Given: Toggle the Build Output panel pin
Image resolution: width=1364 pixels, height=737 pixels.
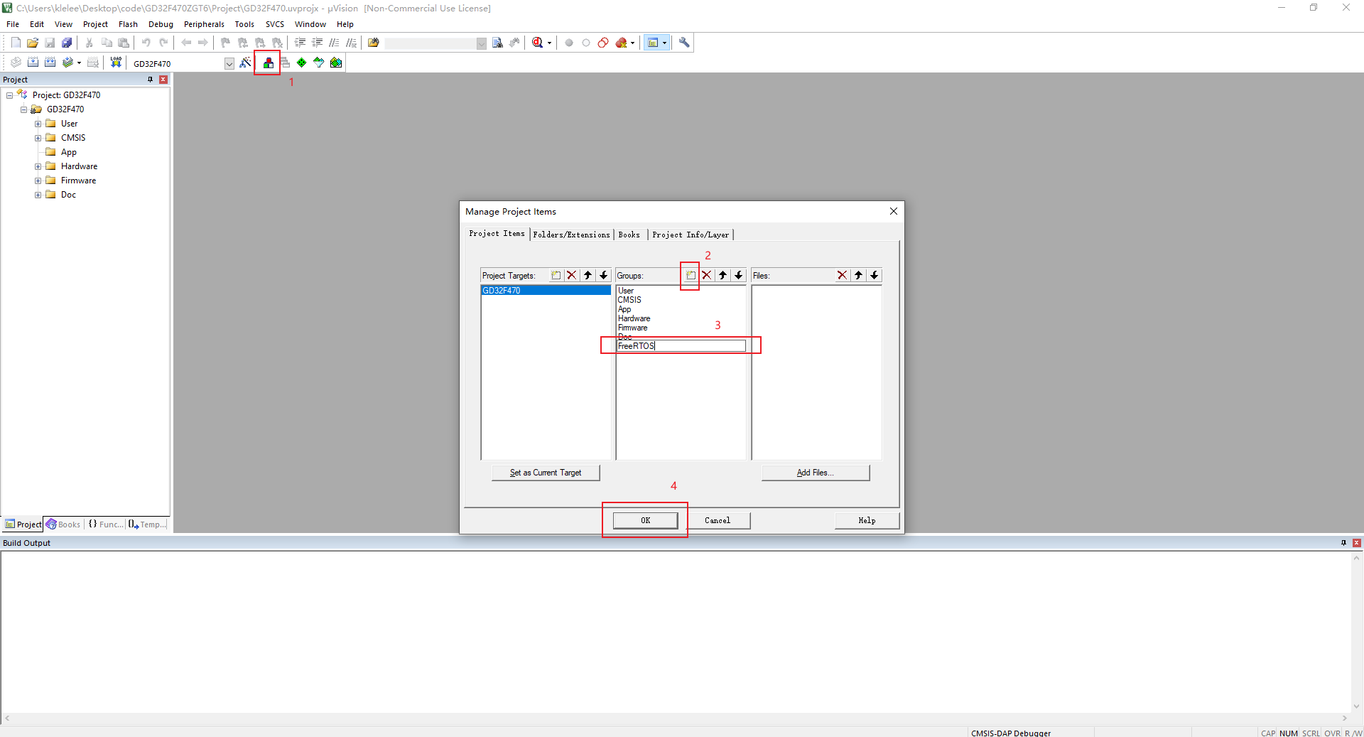Looking at the screenshot, I should 1343,543.
